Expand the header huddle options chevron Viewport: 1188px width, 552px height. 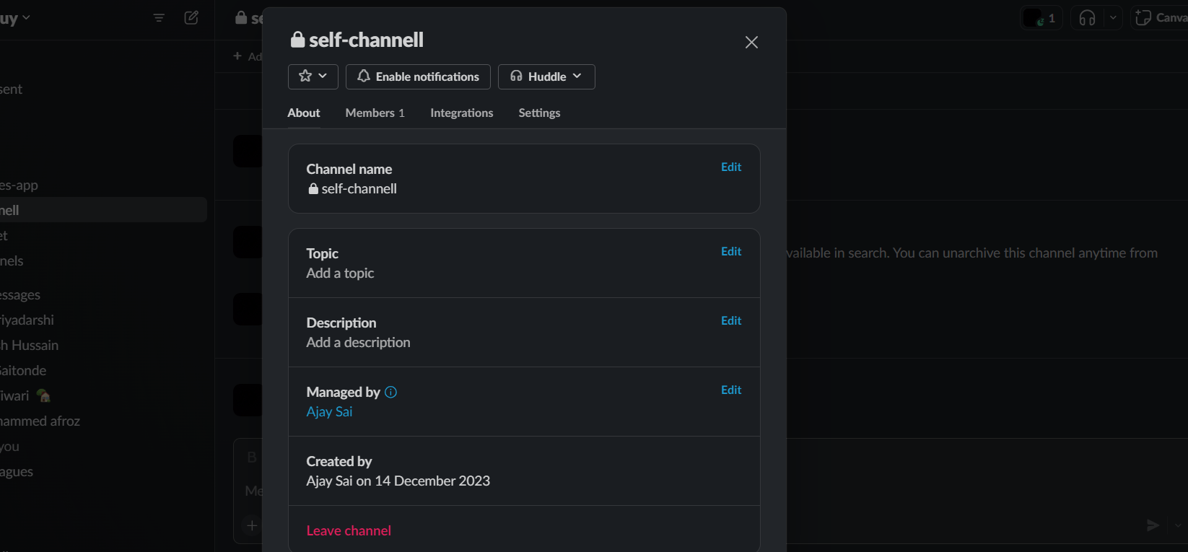1113,18
